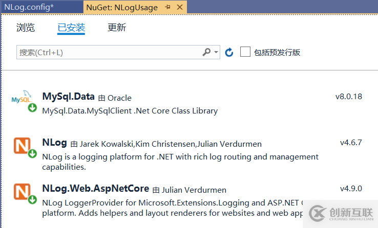Open the 浏览 (Browse) tab
The image size is (378, 228).
click(26, 28)
